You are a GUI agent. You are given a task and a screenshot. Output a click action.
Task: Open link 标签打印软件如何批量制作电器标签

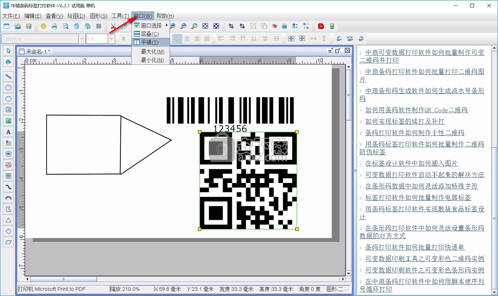[418, 197]
